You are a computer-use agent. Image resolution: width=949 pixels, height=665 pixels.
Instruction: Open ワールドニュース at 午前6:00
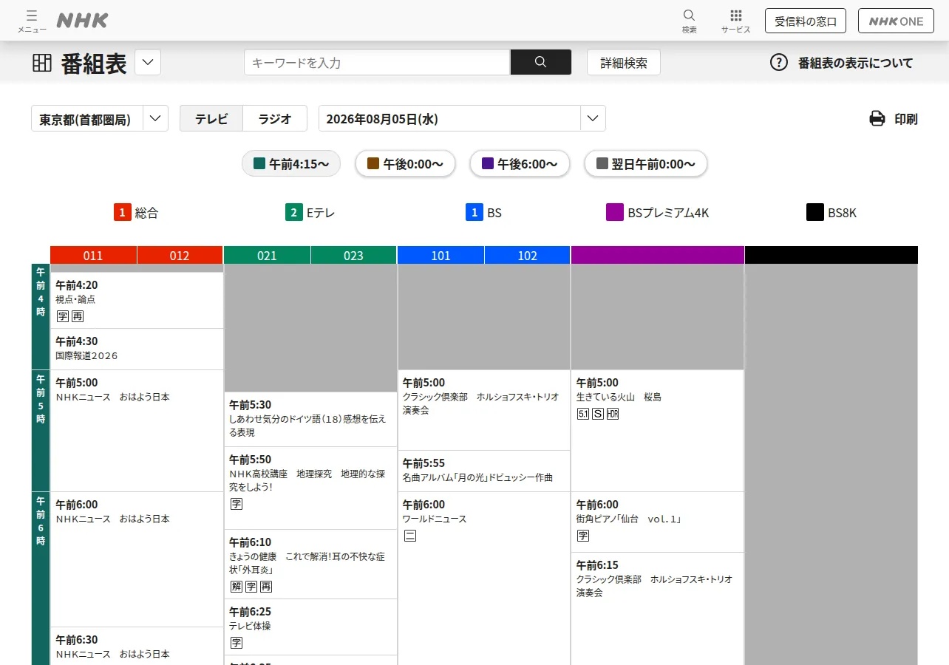484,579
